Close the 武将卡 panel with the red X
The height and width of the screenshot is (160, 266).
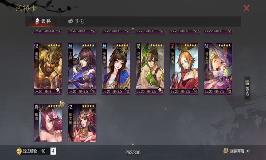tap(246, 8)
